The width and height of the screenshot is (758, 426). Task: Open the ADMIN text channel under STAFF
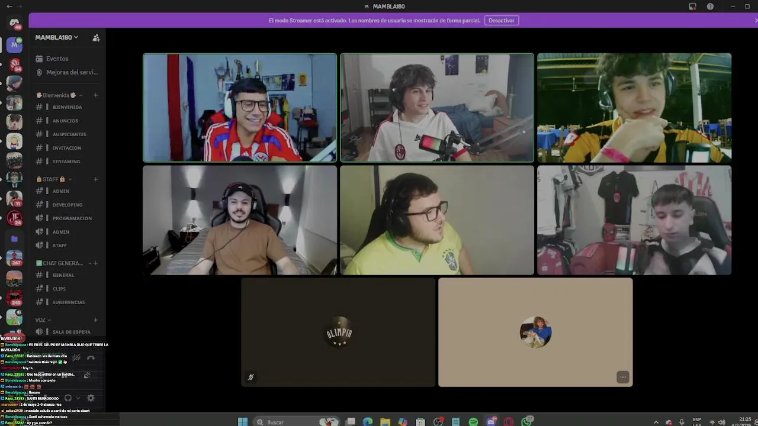pyautogui.click(x=66, y=191)
